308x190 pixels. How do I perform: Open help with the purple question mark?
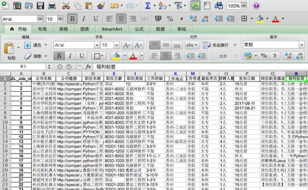pos(256,6)
